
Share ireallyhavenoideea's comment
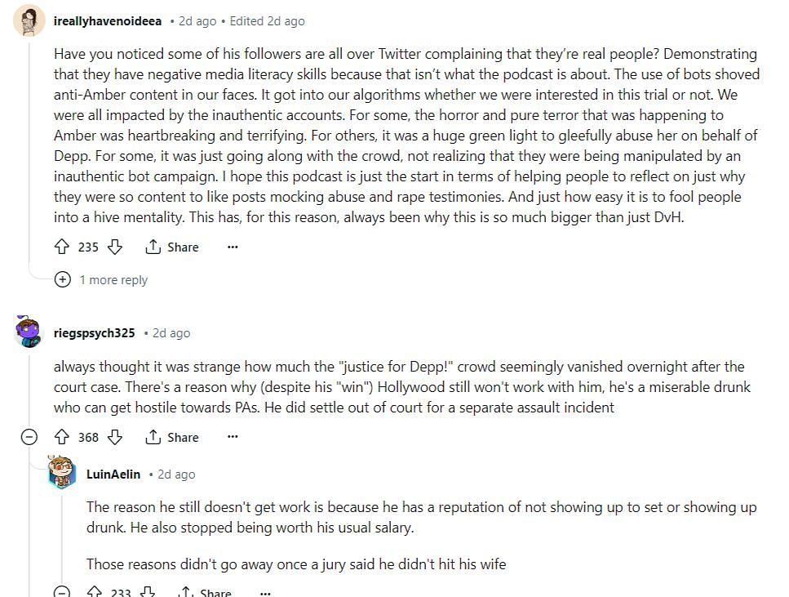pos(171,247)
